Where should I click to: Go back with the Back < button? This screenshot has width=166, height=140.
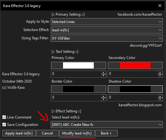(106, 133)
